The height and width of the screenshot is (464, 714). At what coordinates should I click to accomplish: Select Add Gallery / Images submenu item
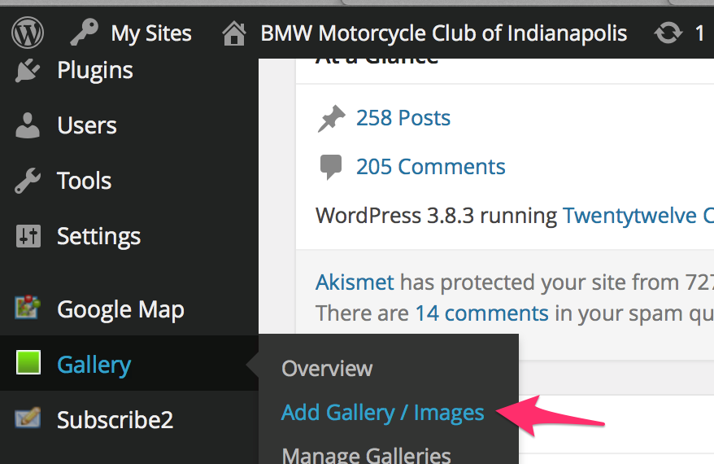tap(382, 413)
